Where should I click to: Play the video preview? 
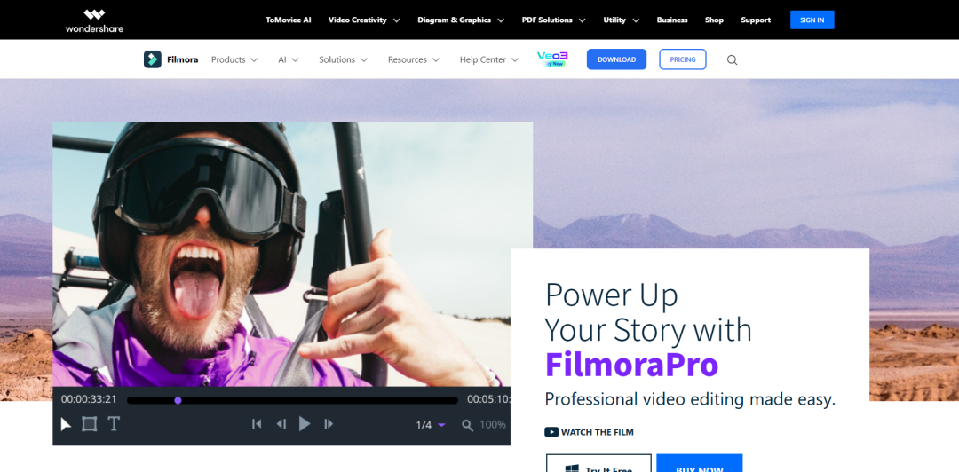tap(305, 424)
